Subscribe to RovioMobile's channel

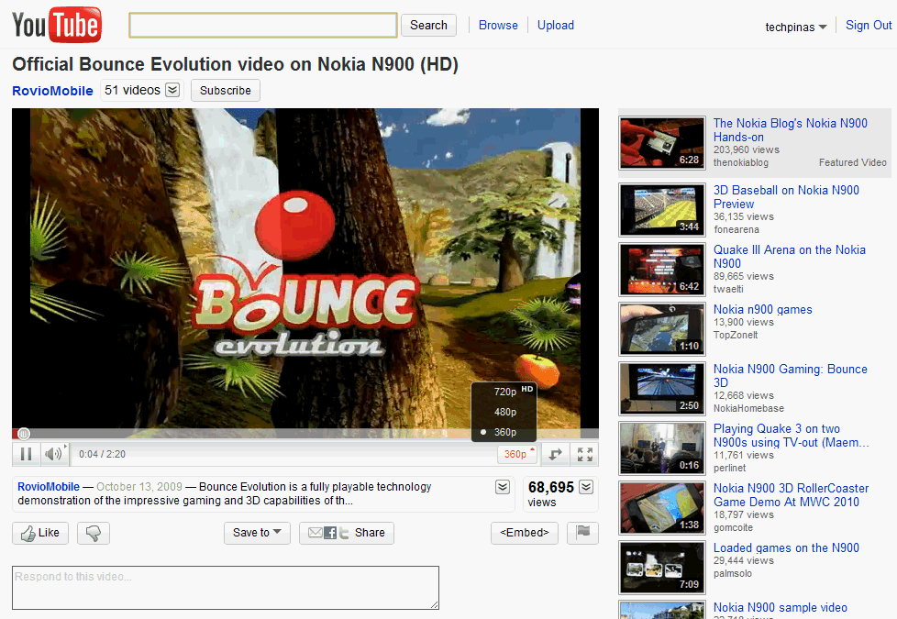tap(225, 90)
